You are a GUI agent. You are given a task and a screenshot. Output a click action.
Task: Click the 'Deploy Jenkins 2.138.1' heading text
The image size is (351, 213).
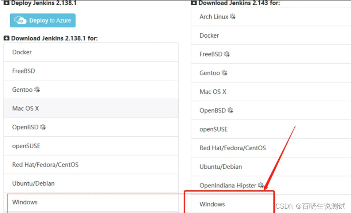pyautogui.click(x=44, y=3)
